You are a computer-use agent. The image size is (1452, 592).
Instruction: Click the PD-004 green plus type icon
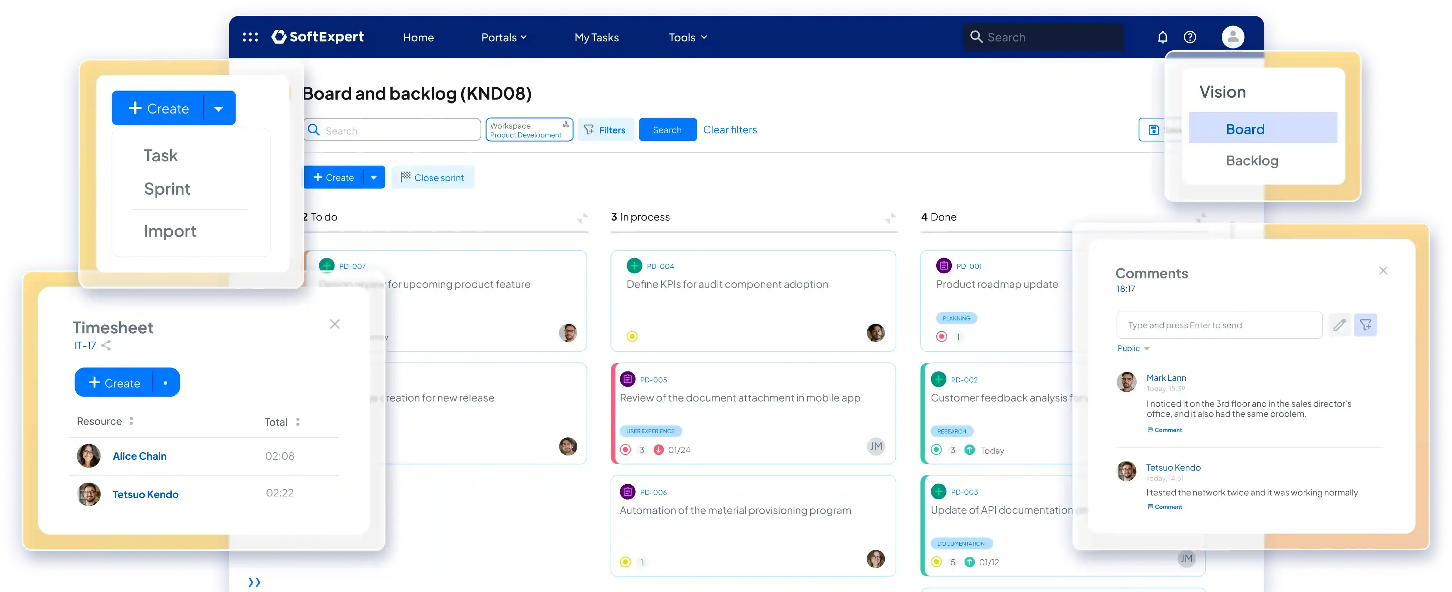click(x=634, y=265)
